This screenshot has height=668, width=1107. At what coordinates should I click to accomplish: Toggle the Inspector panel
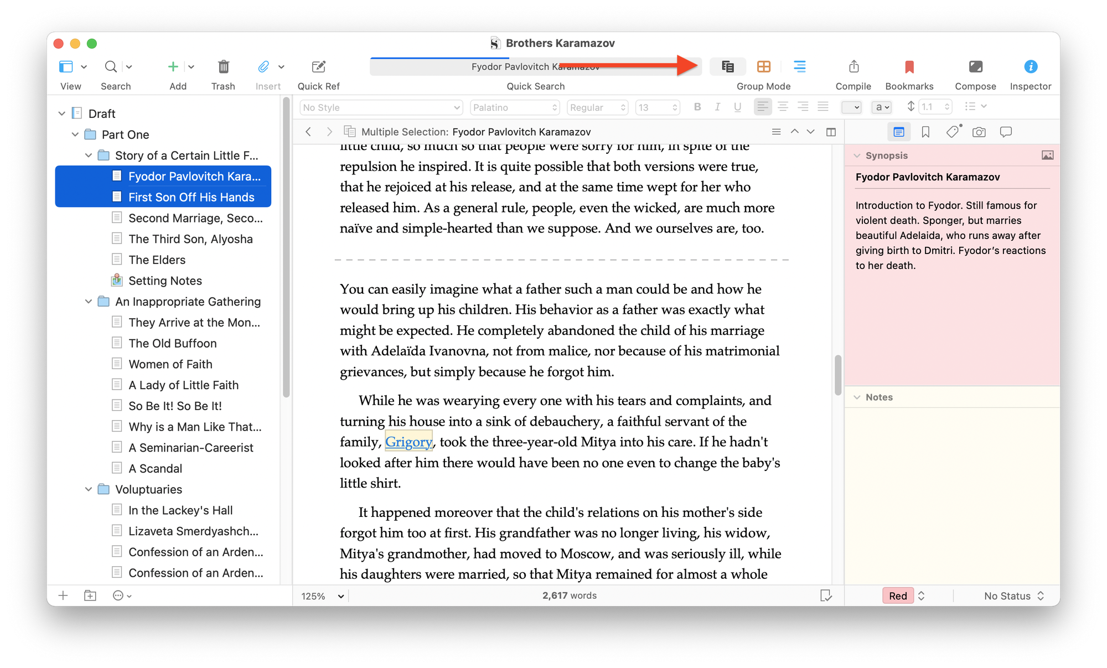click(1030, 67)
